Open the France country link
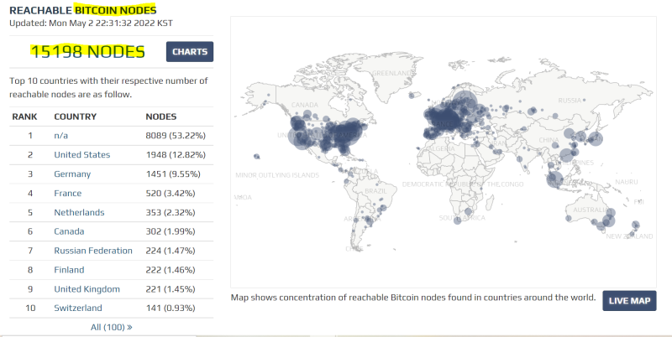Screen dimensions: 672x337 [68, 194]
